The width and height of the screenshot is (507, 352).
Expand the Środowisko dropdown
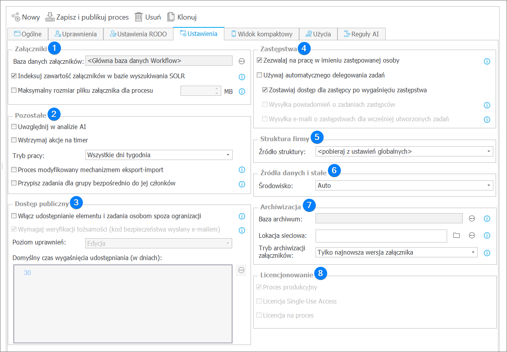point(489,185)
